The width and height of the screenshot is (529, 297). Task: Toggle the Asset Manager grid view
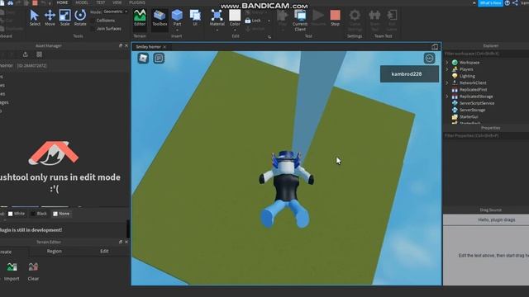click(x=40, y=54)
